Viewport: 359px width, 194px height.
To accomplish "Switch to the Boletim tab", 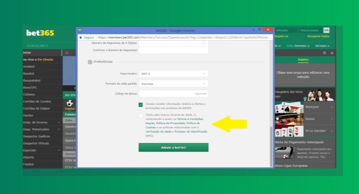I will [303, 59].
